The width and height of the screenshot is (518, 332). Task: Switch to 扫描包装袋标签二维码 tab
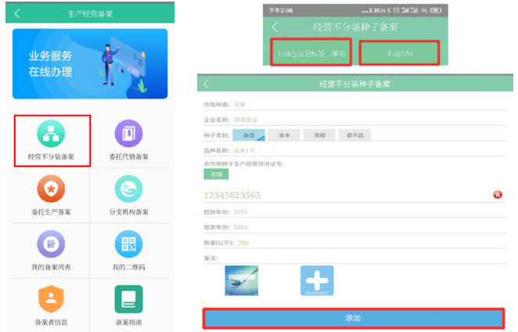(x=311, y=52)
